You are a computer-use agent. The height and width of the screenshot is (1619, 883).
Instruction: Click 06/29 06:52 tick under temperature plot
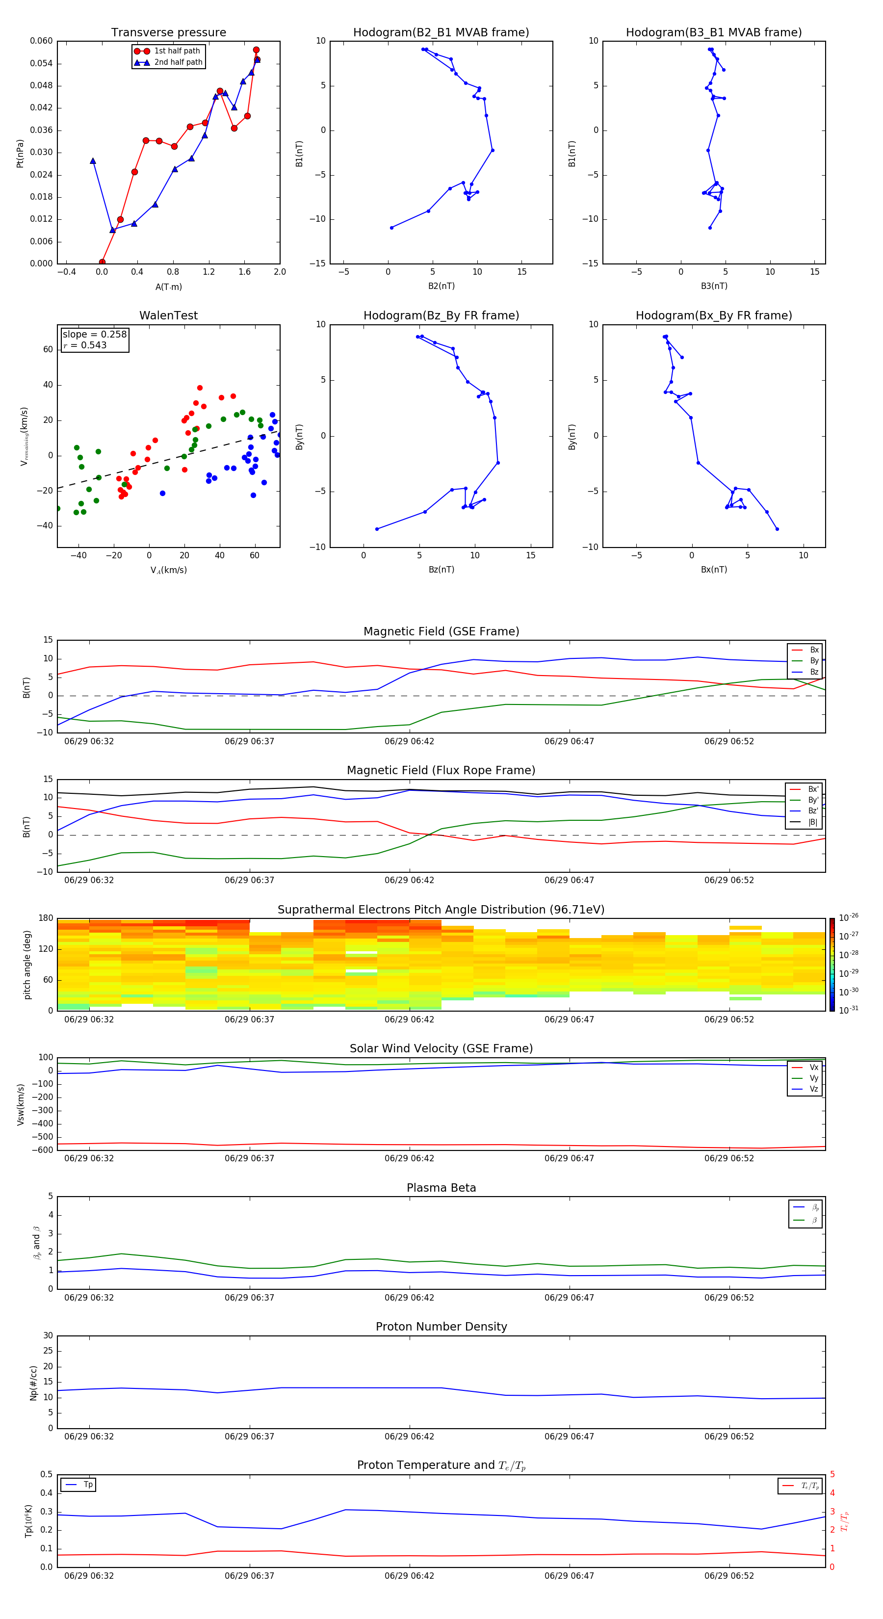(729, 1576)
